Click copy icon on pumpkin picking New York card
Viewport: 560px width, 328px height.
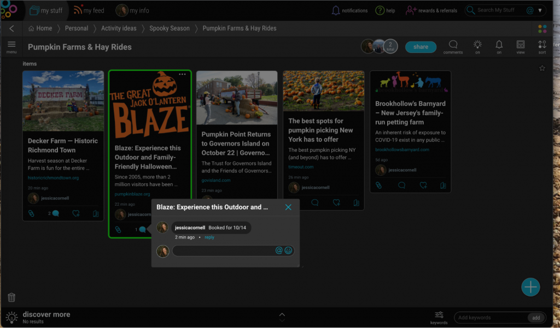[x=357, y=202]
